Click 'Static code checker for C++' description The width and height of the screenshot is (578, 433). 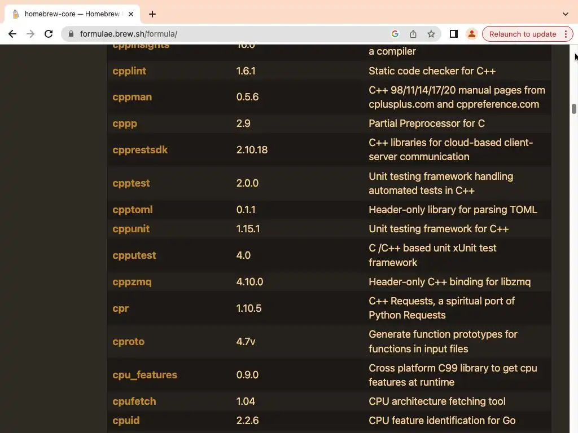(x=432, y=70)
